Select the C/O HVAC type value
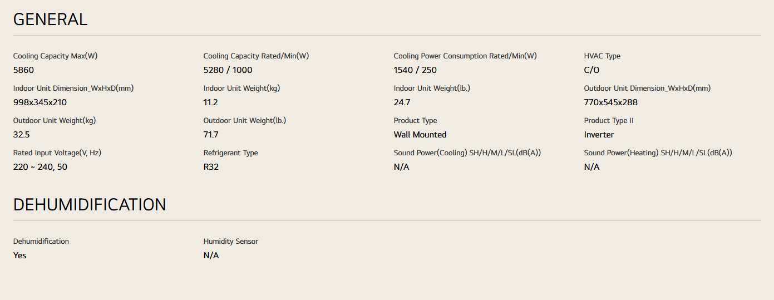This screenshot has width=774, height=300. click(591, 70)
